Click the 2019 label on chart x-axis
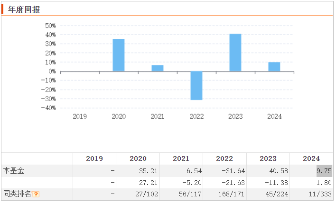The width and height of the screenshot is (336, 203). 80,116
